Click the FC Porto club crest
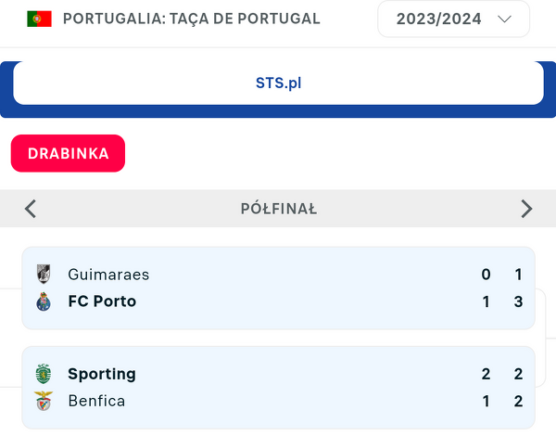The height and width of the screenshot is (436, 556). (x=44, y=301)
